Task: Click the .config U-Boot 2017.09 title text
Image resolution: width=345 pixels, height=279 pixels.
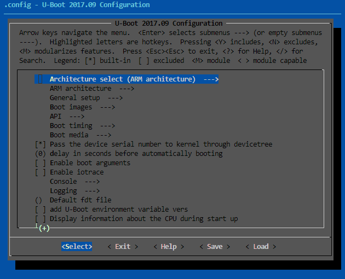Action: [77, 4]
